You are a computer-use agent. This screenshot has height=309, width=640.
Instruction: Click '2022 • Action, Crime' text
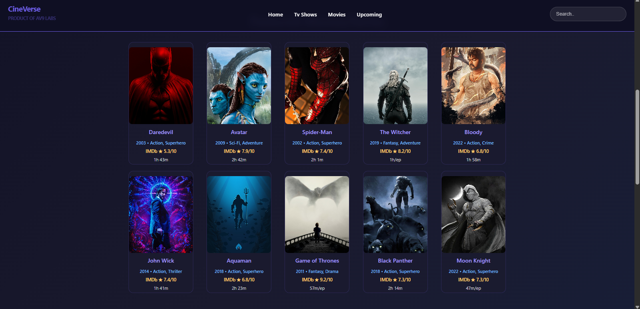473,143
